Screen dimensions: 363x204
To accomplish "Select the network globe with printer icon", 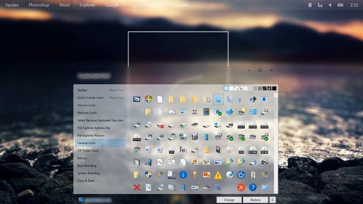I will click(183, 137).
